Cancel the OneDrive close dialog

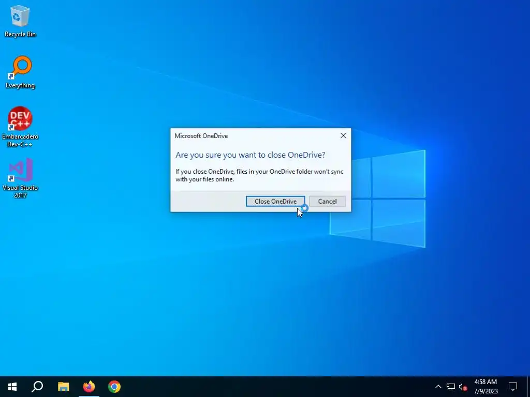(327, 201)
